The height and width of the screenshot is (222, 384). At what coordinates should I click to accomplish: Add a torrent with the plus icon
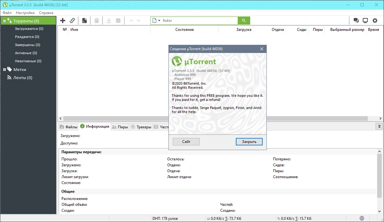[x=63, y=20]
